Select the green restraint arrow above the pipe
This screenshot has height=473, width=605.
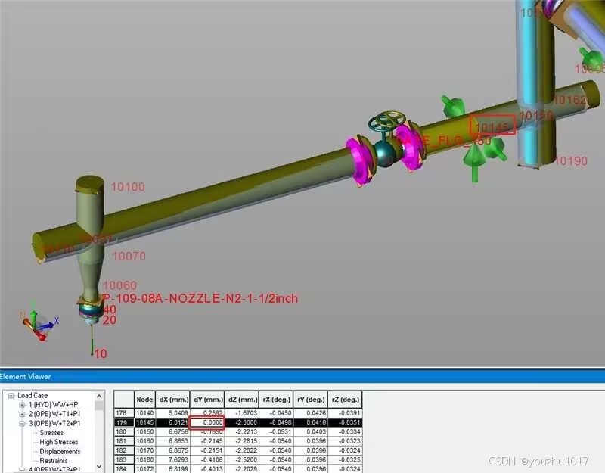coord(453,106)
